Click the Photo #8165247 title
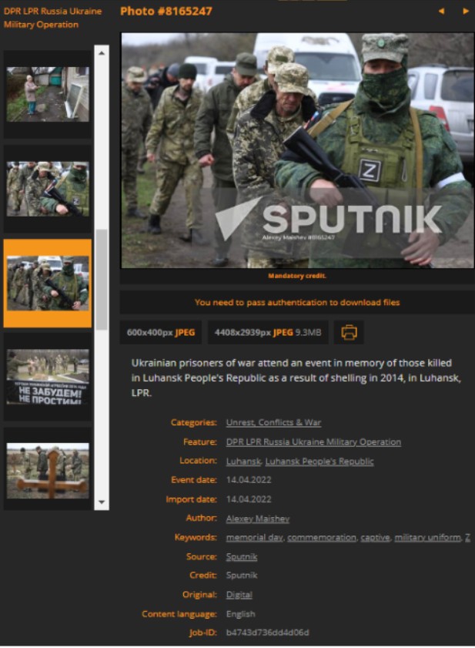Screen dimensions: 475x648 (166, 11)
